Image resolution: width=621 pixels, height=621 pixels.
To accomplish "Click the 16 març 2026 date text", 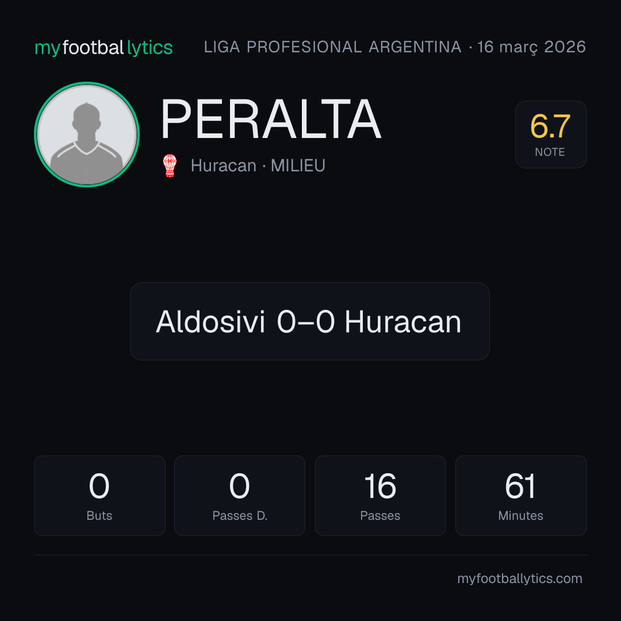I will coord(531,47).
